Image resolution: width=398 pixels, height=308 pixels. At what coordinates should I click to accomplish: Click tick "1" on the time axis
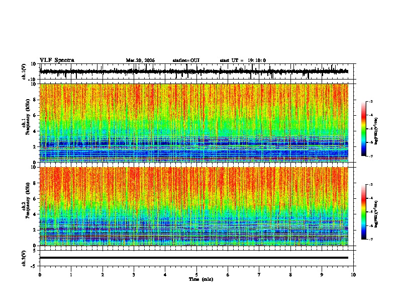click(71, 274)
